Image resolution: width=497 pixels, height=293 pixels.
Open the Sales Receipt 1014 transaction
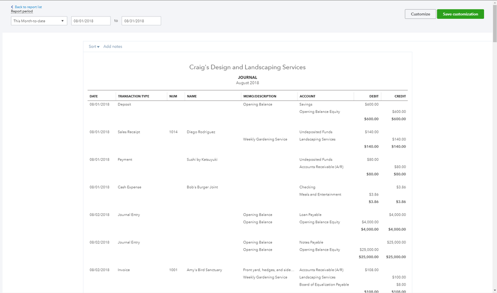click(128, 132)
